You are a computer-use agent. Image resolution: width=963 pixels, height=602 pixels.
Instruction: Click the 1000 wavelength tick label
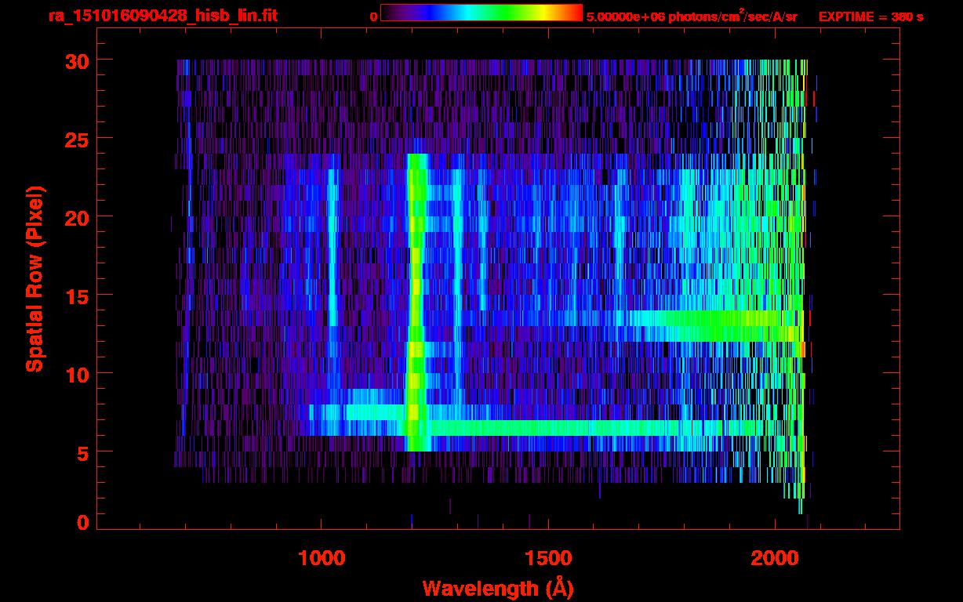click(x=321, y=558)
